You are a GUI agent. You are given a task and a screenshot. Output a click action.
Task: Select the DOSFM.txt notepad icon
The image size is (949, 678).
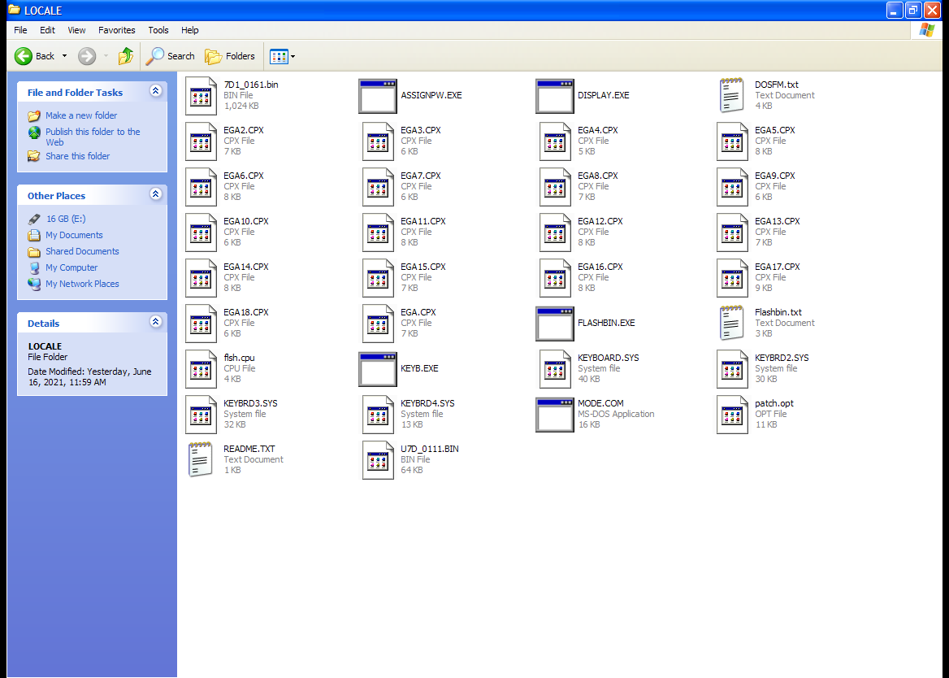pyautogui.click(x=732, y=96)
